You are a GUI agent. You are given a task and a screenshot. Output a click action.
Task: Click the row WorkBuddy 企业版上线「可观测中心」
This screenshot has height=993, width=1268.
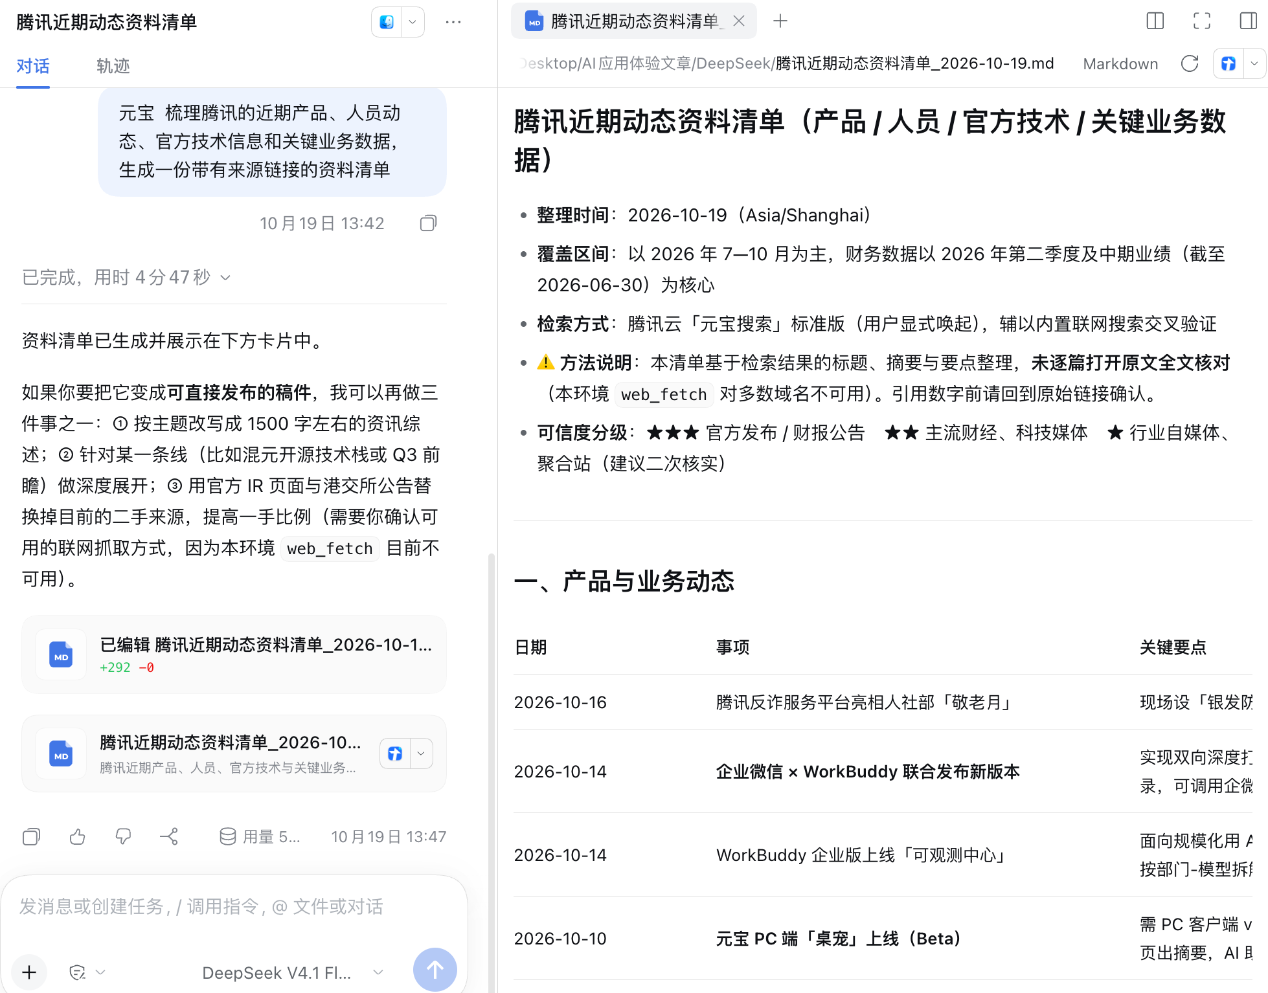pos(883,855)
